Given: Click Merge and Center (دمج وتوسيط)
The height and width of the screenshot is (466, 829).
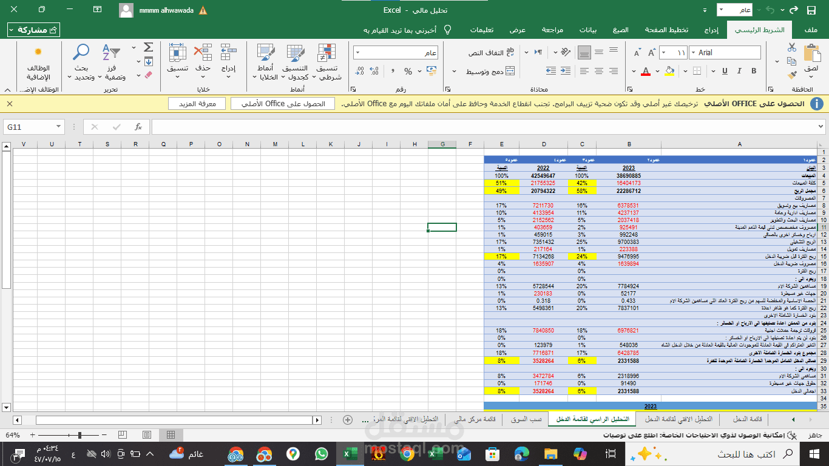Looking at the screenshot, I should click(490, 71).
